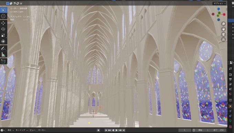234x133 pixels.
Task: Click the "(1) wall | Light" viewport text
Action: 17,12
